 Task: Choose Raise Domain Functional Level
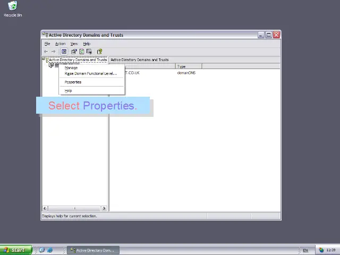pyautogui.click(x=92, y=74)
